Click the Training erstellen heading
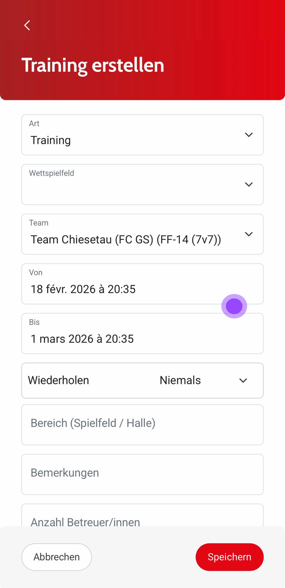Screen dimensions: 285x588 [93, 65]
